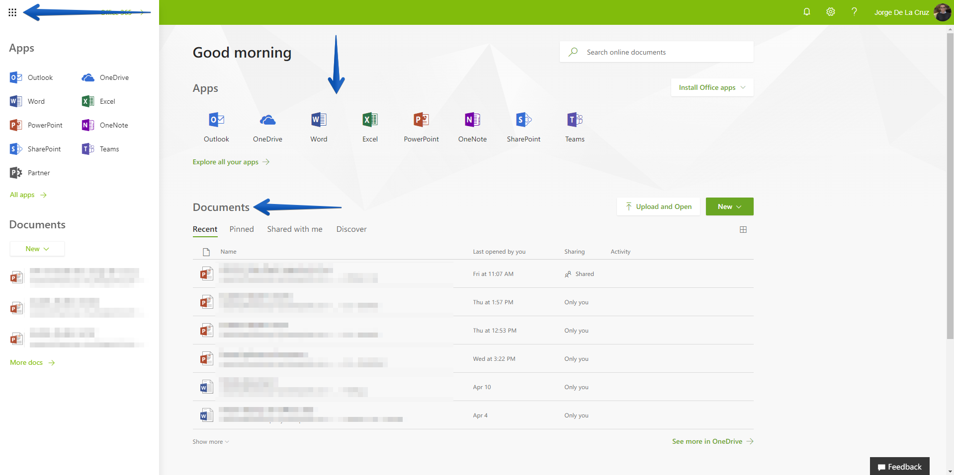
Task: Click the page vertical scrollbar
Action: tap(950, 186)
